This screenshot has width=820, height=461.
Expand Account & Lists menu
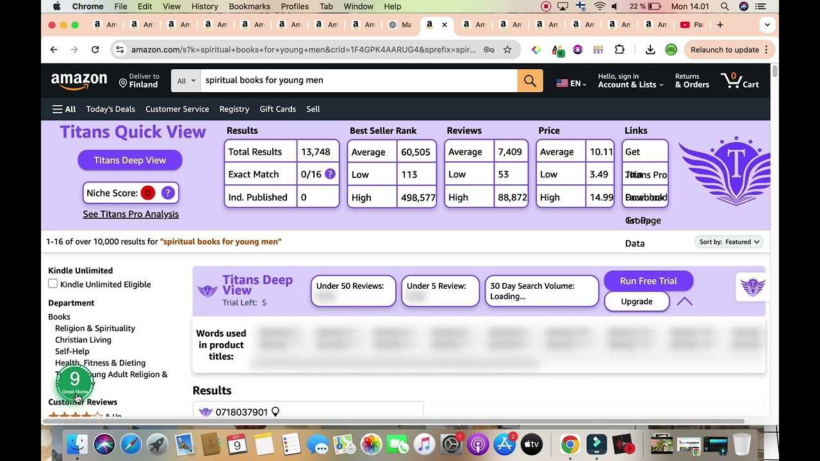pyautogui.click(x=630, y=81)
